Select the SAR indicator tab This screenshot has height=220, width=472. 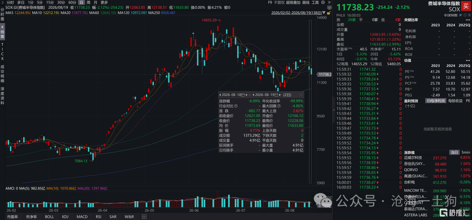point(113,217)
